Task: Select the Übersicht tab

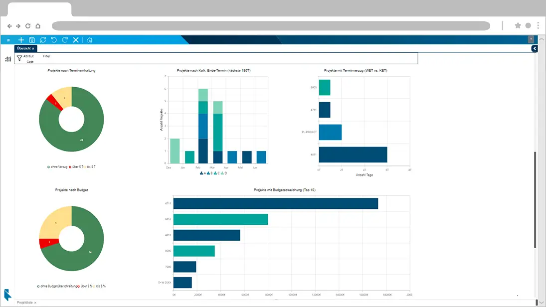Action: point(23,48)
